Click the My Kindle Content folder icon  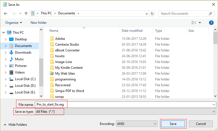[52, 68]
